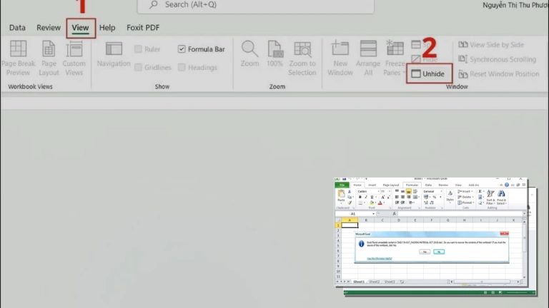Open Custom Views dialog

point(74,58)
